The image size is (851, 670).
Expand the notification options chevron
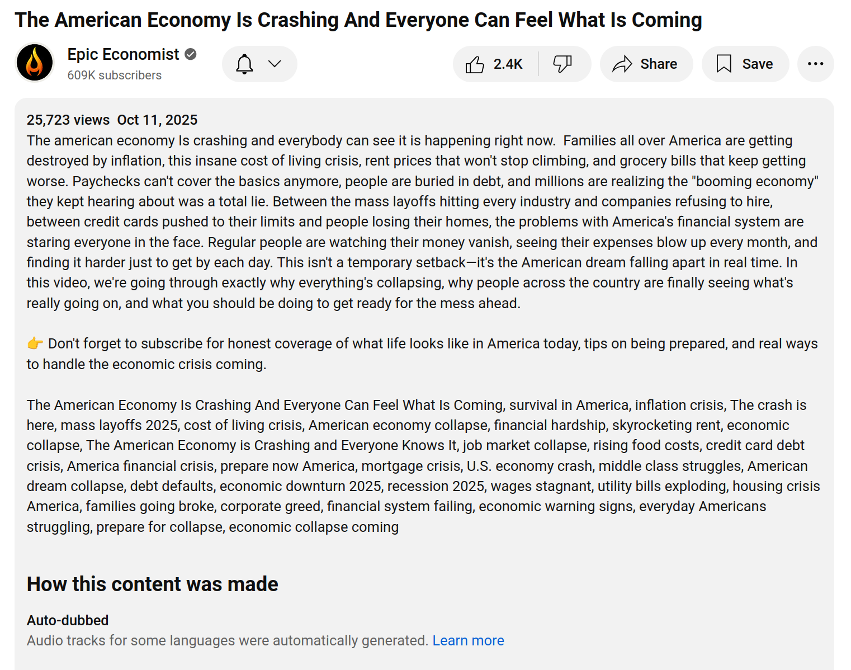pos(275,64)
